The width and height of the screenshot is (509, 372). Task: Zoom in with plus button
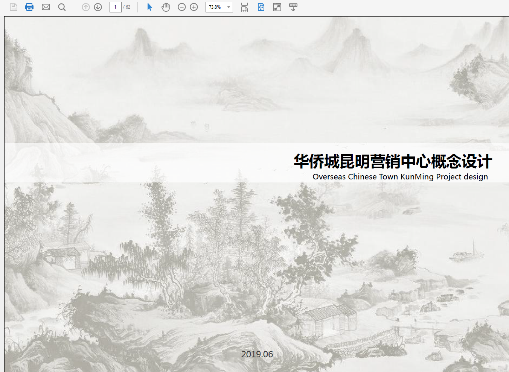[x=194, y=7]
